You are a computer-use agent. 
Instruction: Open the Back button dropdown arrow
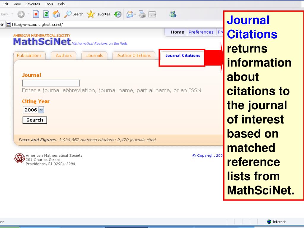click(x=12, y=14)
